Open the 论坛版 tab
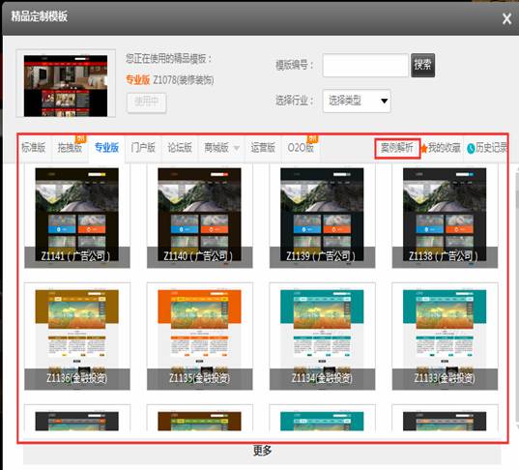519x470 pixels. [x=180, y=148]
